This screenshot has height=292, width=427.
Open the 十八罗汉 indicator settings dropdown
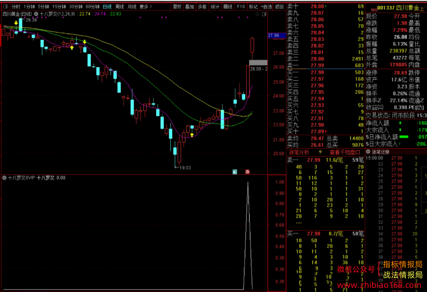coord(36,14)
